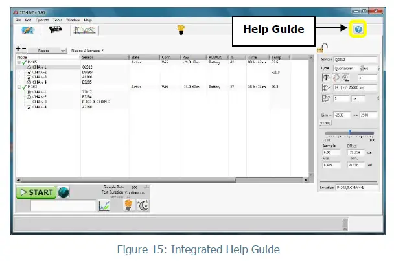The width and height of the screenshot is (394, 261).
Task: Collapse the P-105 node tree
Action: click(x=19, y=62)
